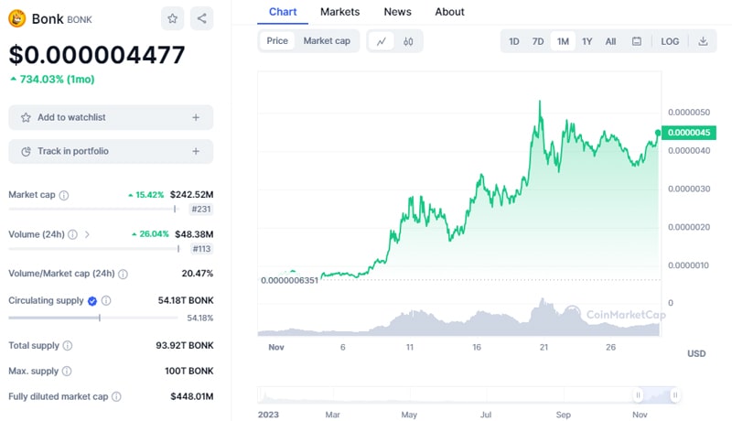The height and width of the screenshot is (421, 732).
Task: Expand Add to watlist plus options
Action: pos(196,117)
